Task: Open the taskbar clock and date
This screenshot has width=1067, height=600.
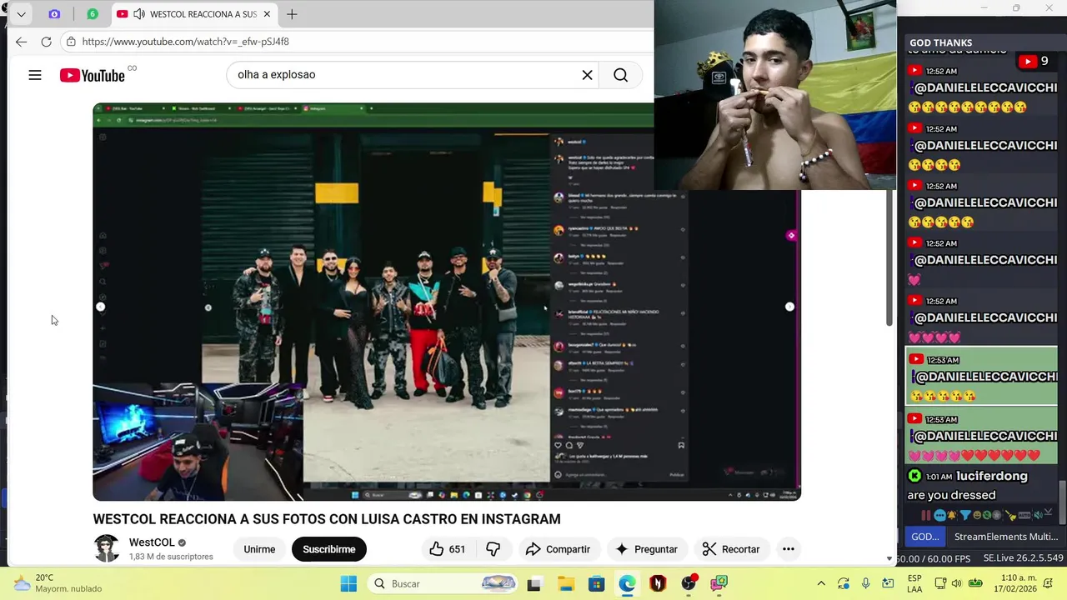Action: [x=1014, y=583]
